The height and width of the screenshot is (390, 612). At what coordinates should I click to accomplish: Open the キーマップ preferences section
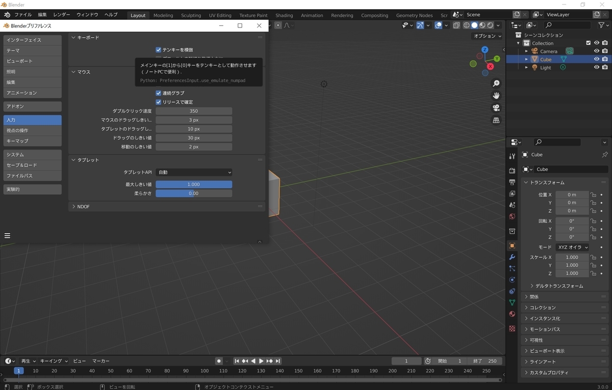pos(32,141)
